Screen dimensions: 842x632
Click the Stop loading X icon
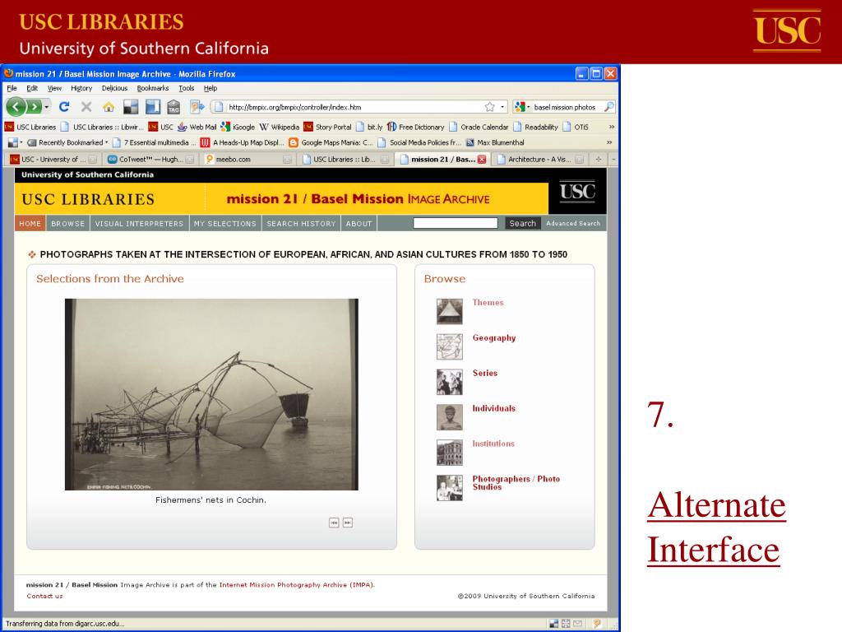coord(86,107)
